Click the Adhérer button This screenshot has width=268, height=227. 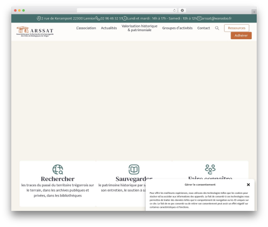(241, 35)
